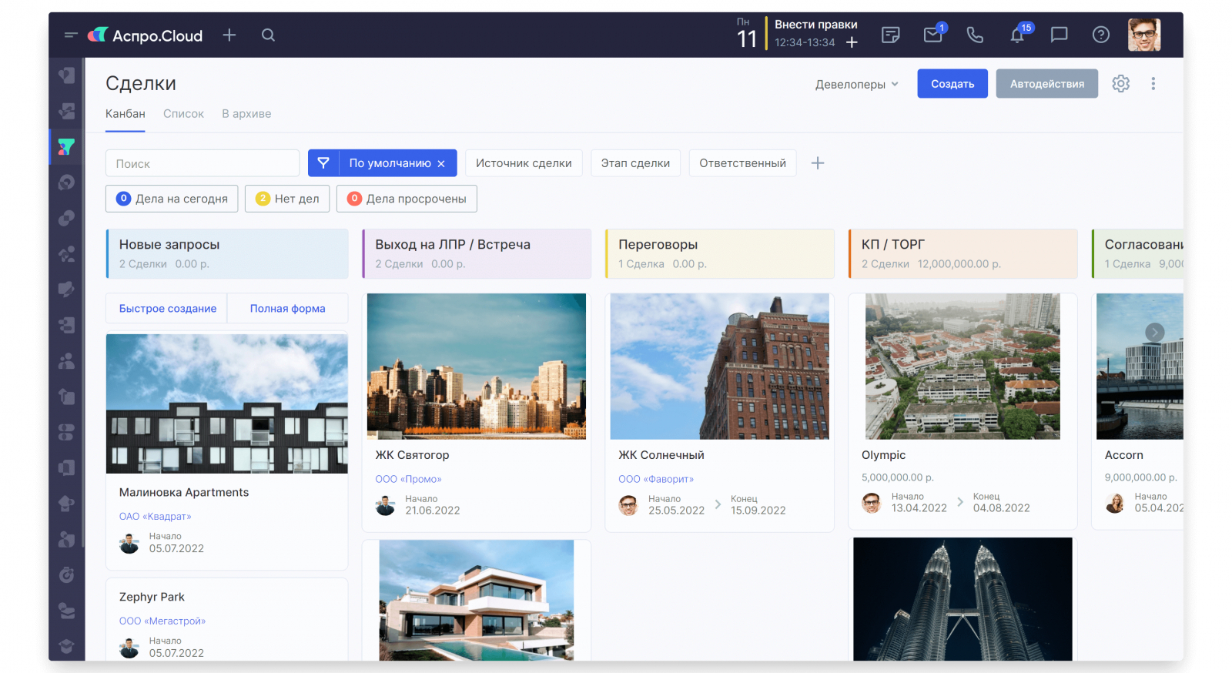Open the bell notifications icon
The image size is (1232, 673).
[1017, 35]
